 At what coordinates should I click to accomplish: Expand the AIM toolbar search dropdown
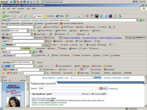point(34,66)
